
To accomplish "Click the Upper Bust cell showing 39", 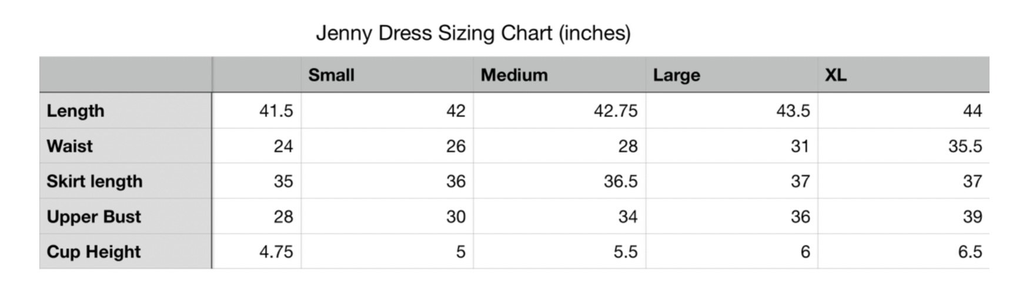I will click(x=904, y=216).
